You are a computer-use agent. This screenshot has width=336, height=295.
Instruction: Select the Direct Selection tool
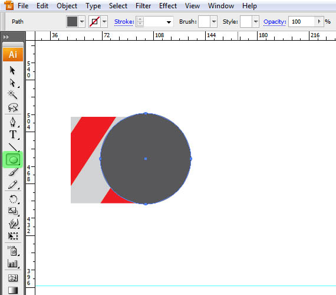(x=12, y=83)
